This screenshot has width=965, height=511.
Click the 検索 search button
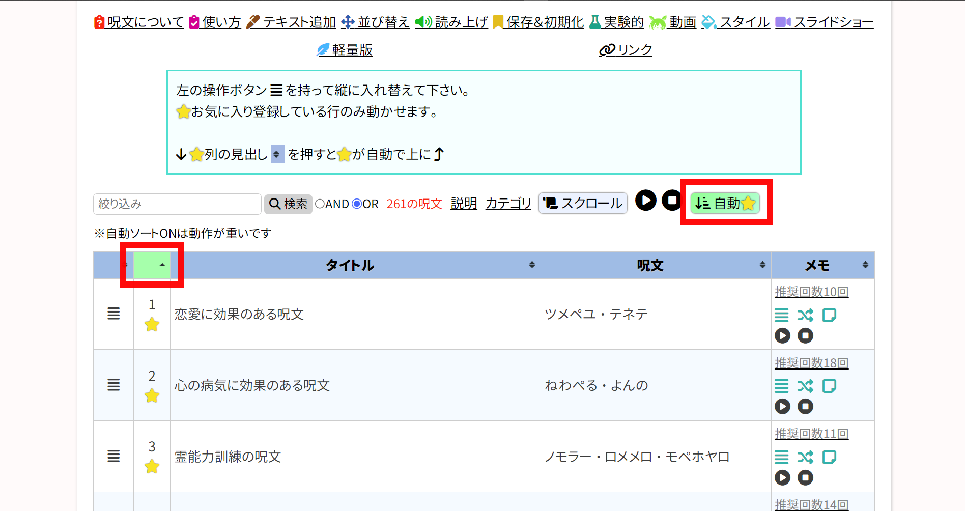288,204
